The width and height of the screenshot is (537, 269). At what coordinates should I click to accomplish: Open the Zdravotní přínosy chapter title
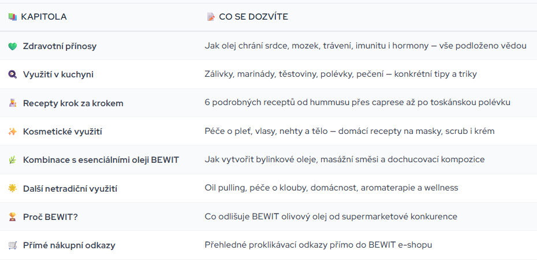(x=59, y=46)
